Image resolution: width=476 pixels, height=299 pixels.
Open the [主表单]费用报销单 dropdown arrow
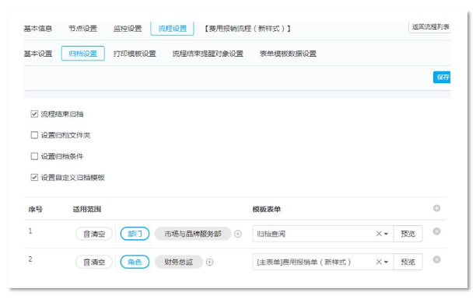[386, 262]
